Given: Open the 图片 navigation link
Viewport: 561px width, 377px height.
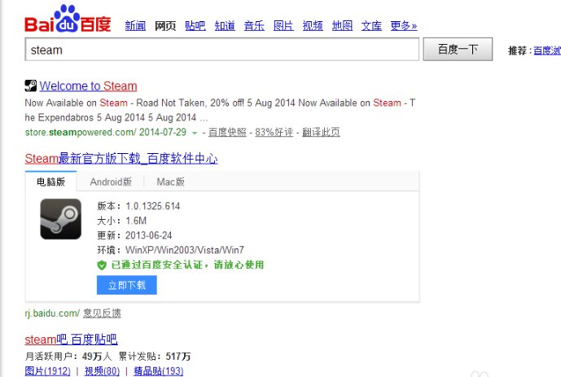Looking at the screenshot, I should tap(283, 26).
